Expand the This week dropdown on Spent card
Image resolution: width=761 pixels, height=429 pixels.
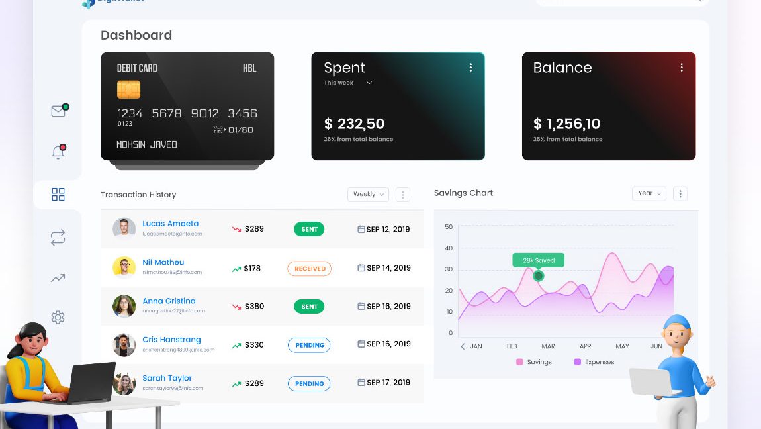pyautogui.click(x=348, y=83)
